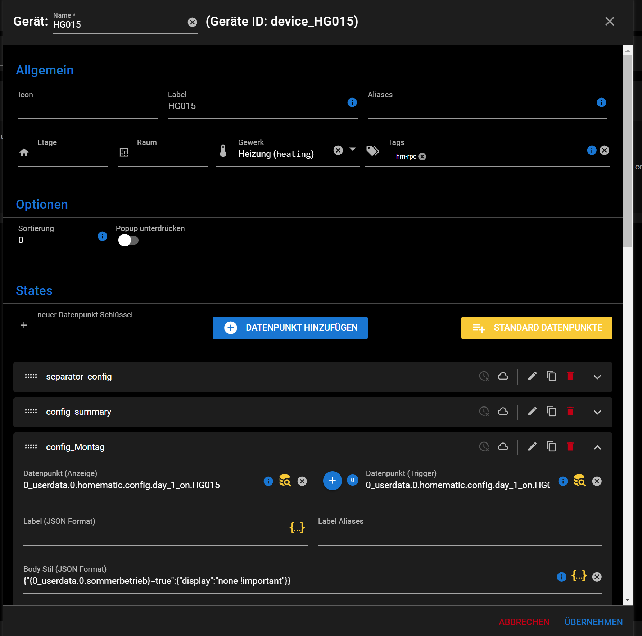Delete the separator_config state
This screenshot has width=642, height=636.
(570, 376)
